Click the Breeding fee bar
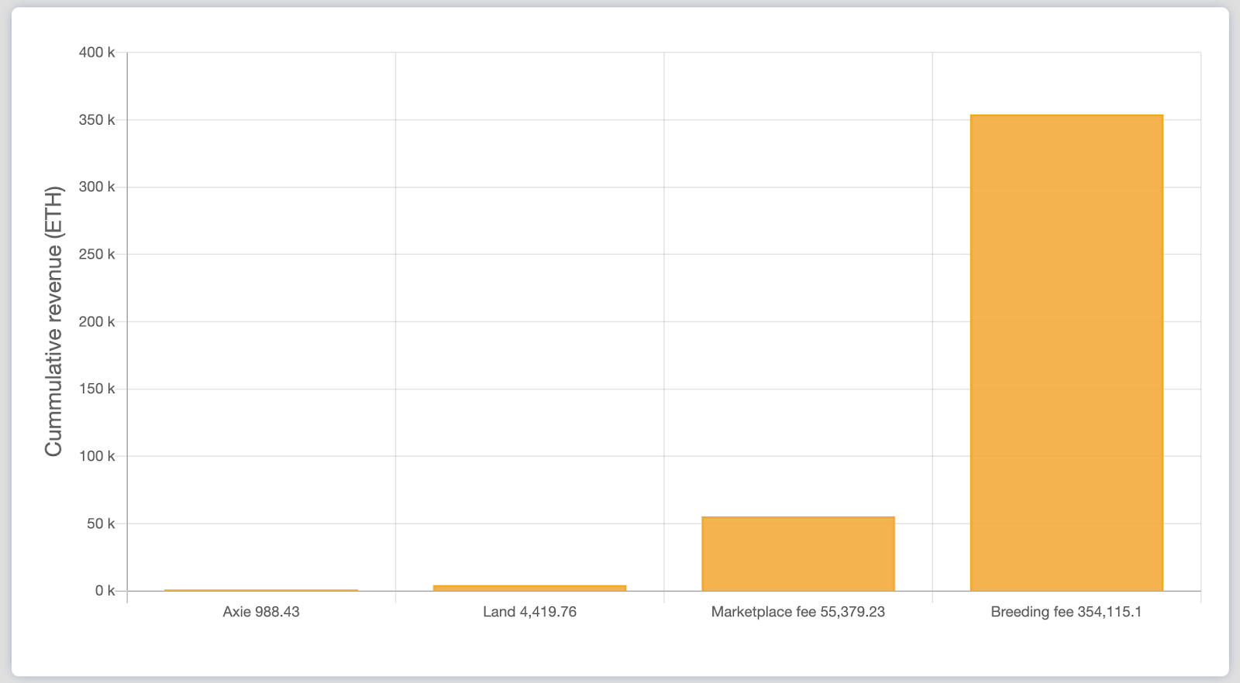The height and width of the screenshot is (683, 1240). pyautogui.click(x=1066, y=353)
